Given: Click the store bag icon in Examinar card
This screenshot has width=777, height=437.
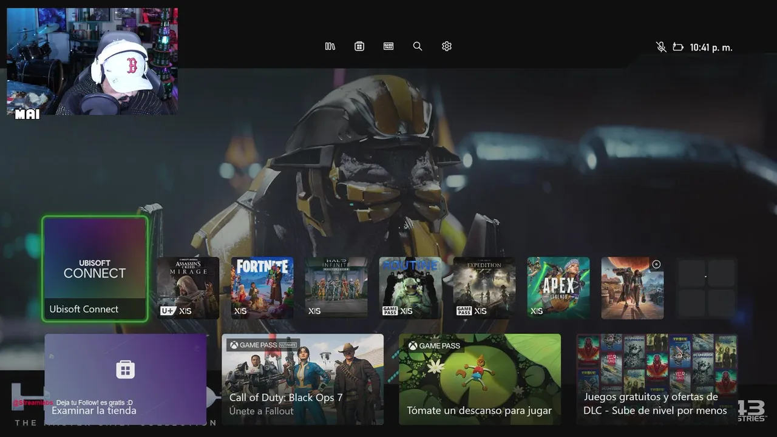Looking at the screenshot, I should point(126,369).
